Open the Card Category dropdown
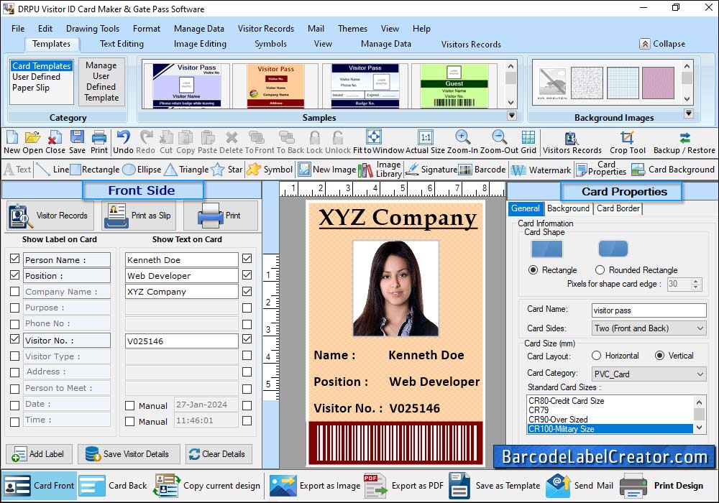 [649, 374]
